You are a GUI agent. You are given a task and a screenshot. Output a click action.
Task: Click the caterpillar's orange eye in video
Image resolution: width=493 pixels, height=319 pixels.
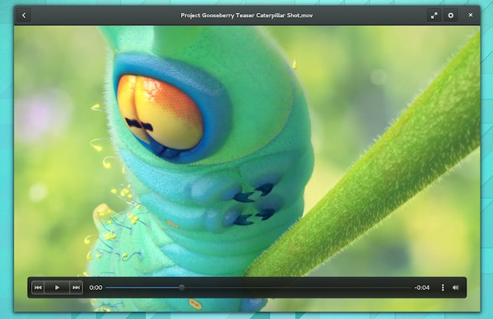click(159, 110)
